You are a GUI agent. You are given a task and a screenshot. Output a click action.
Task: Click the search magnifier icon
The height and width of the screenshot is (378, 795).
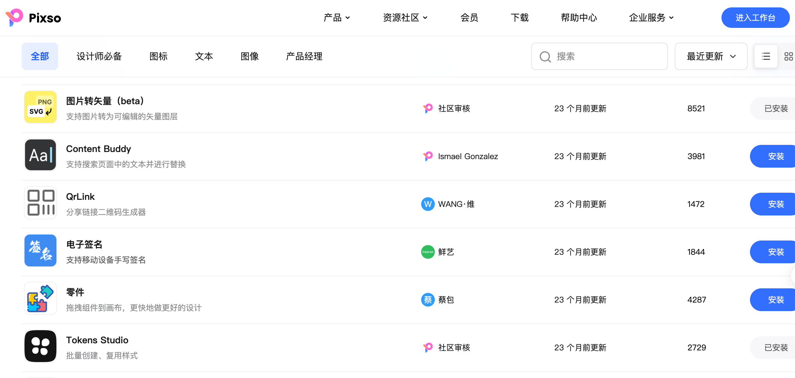pyautogui.click(x=545, y=56)
